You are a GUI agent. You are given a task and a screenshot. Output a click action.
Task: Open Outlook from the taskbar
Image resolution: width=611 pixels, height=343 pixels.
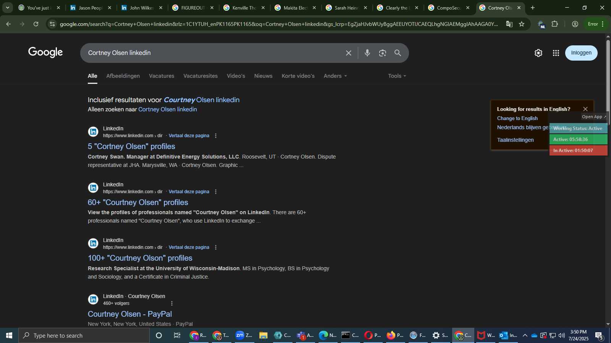coord(508,335)
